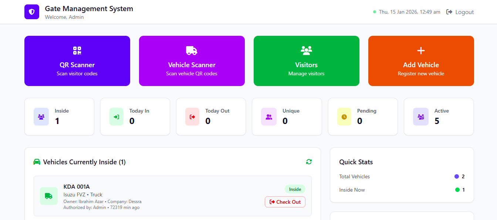Click the Pending yellow clock icon
This screenshot has height=220, width=497.
click(344, 117)
